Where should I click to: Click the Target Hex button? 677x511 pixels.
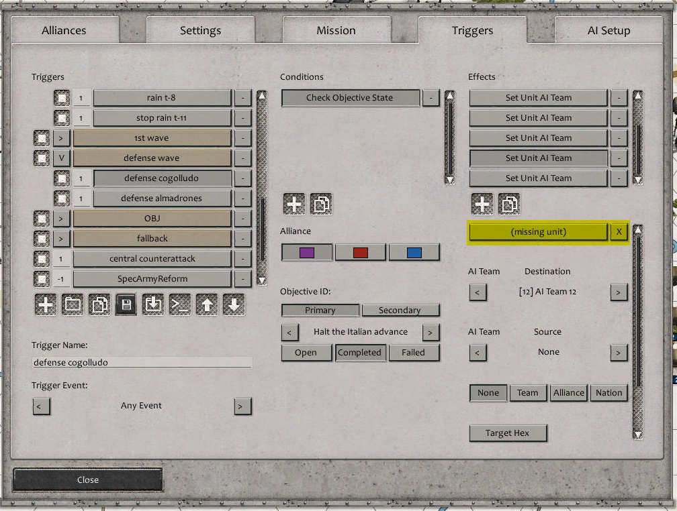click(507, 433)
